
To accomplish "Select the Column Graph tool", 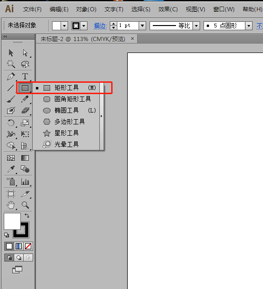I will [25, 182].
